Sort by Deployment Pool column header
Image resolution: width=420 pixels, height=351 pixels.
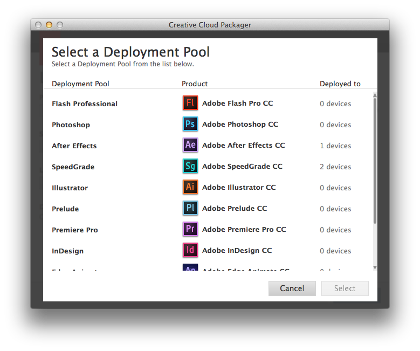tap(80, 84)
